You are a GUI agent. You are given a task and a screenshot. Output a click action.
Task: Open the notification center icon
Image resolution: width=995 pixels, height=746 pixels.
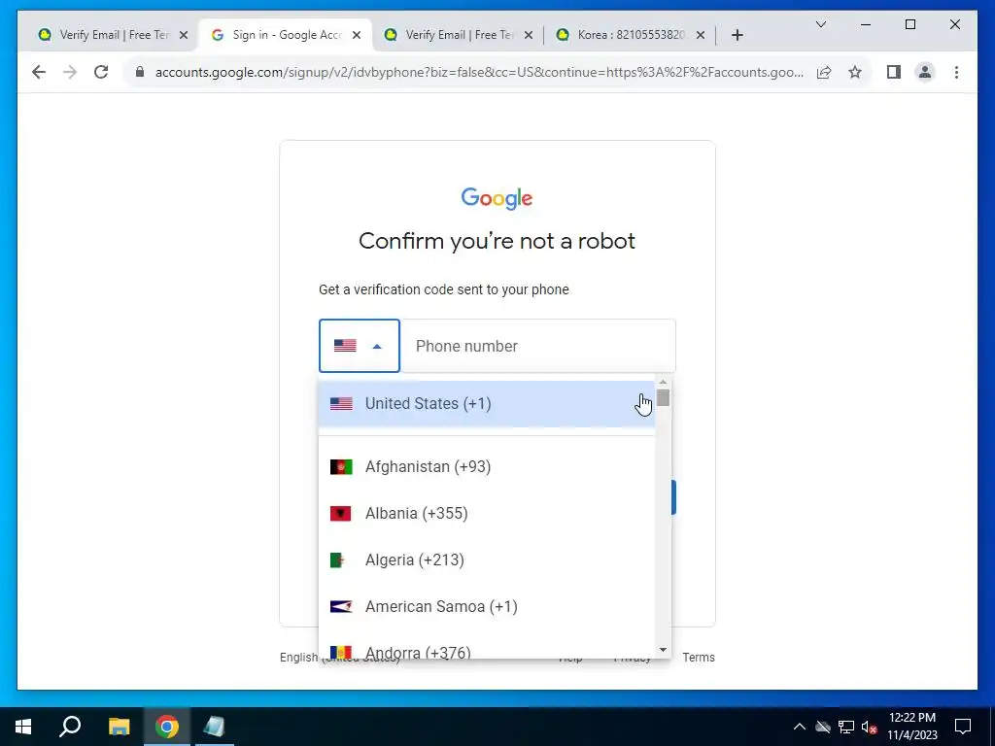(x=963, y=727)
